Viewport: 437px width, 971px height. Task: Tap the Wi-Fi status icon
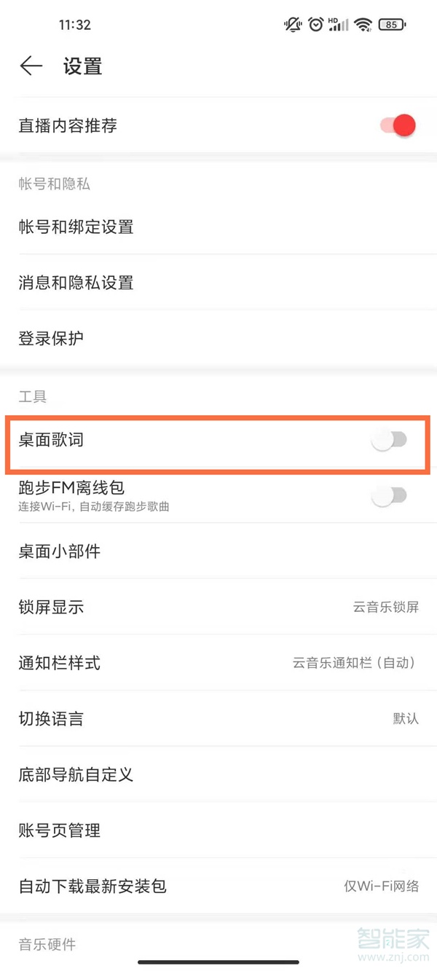[363, 25]
